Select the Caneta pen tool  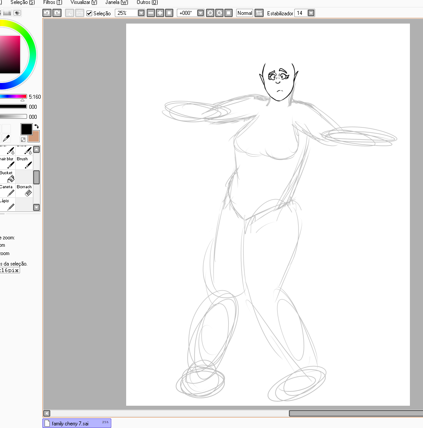(7, 190)
